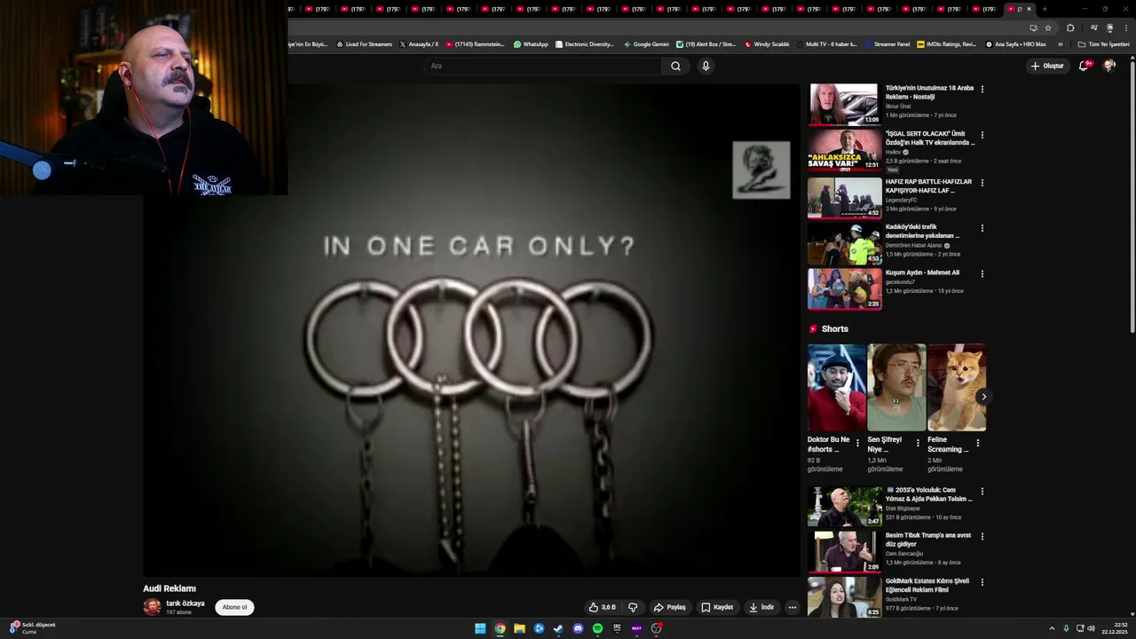Image resolution: width=1136 pixels, height=639 pixels.
Task: Click the Paylaş share button
Action: 670,607
